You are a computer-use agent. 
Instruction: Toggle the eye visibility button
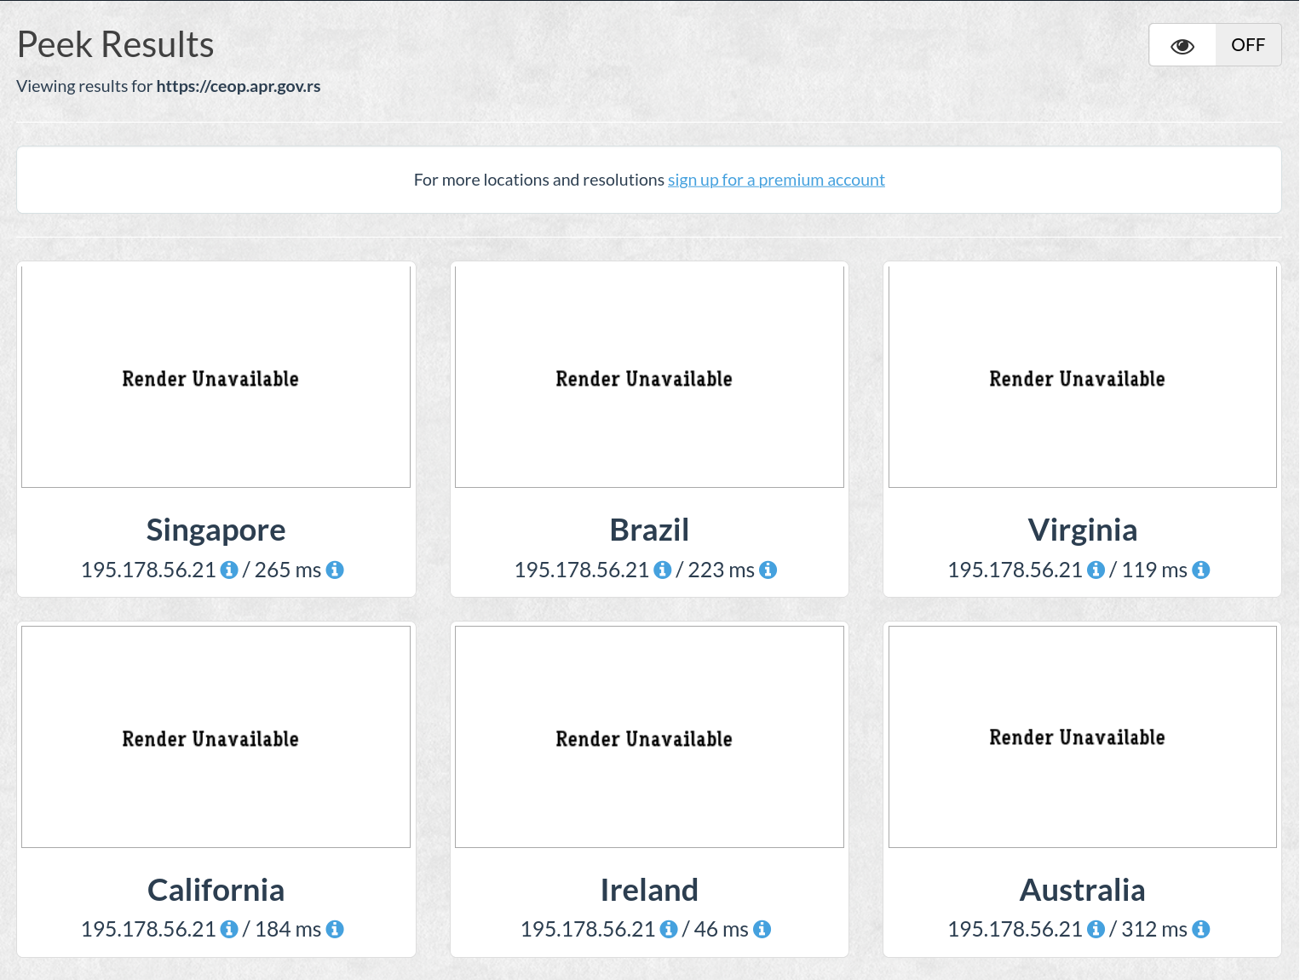point(1182,45)
